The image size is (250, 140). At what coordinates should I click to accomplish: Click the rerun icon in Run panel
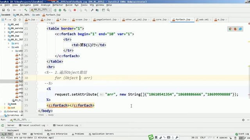[2, 125]
